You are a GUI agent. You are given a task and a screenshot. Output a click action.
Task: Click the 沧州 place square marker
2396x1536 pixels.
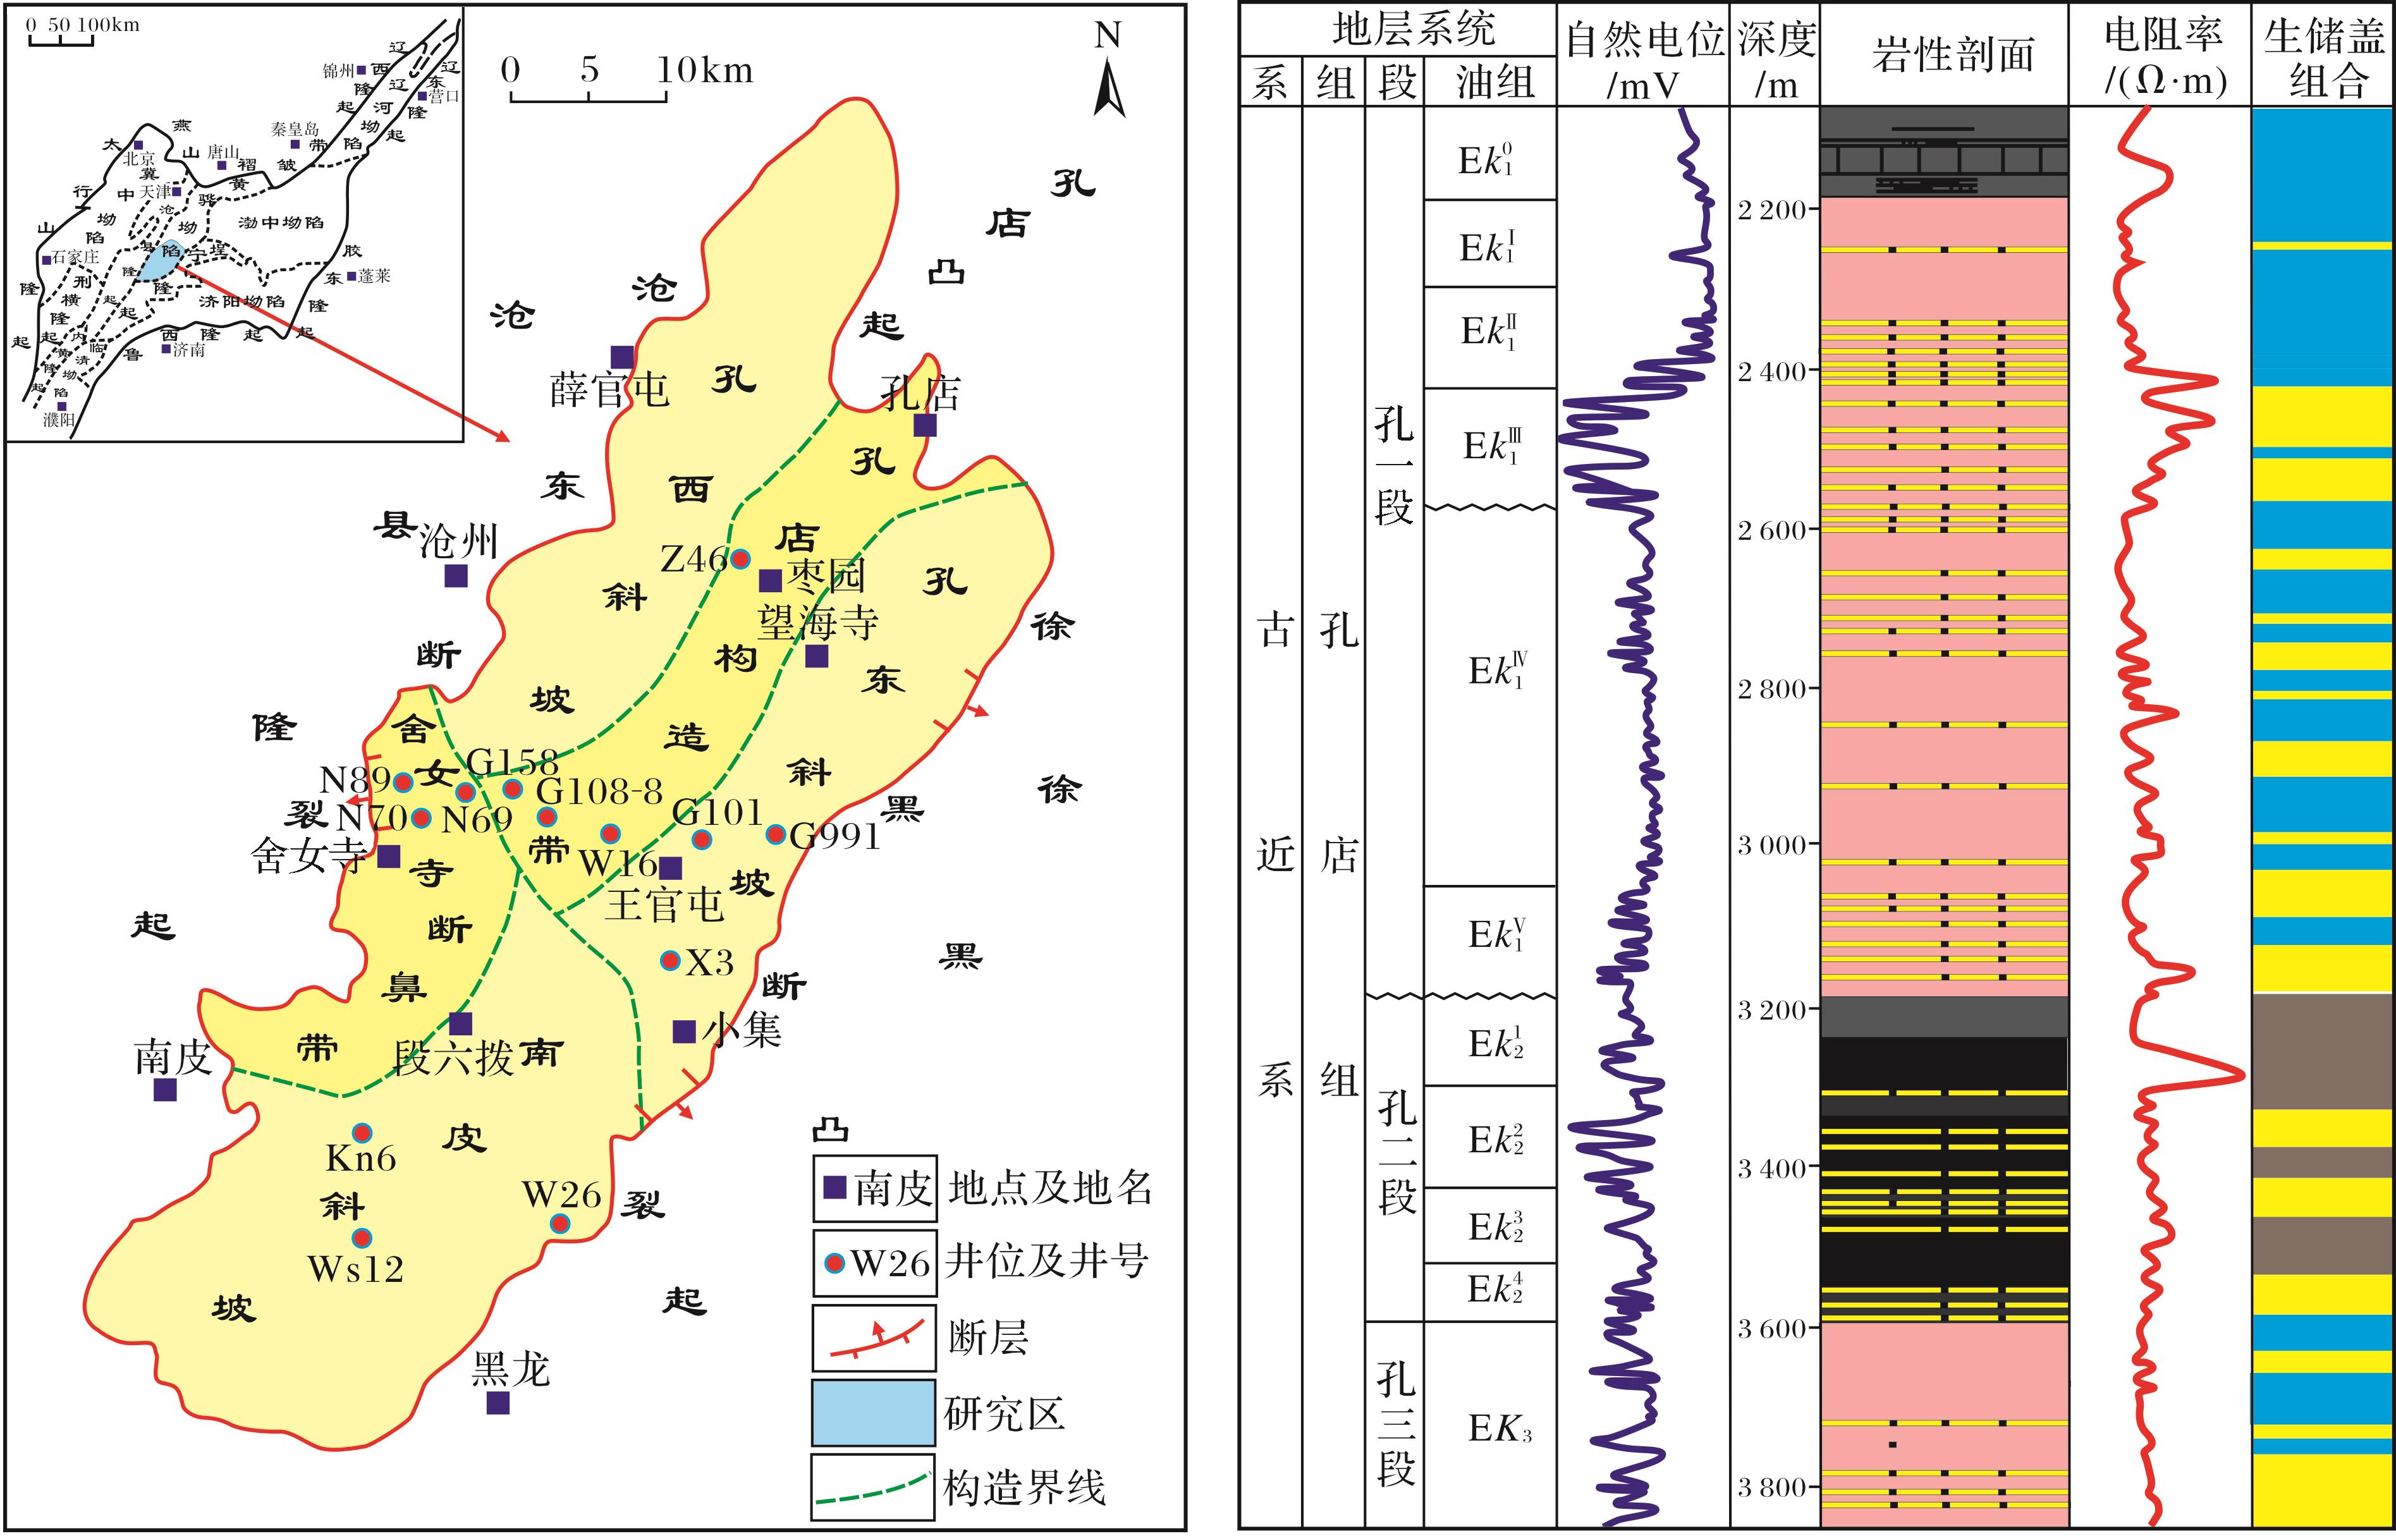(456, 575)
